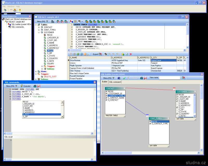Image resolution: width=208 pixels, height=166 pixels.
Task: Open Menu (F8) dropdown in SQL commands window
Action: [11, 86]
